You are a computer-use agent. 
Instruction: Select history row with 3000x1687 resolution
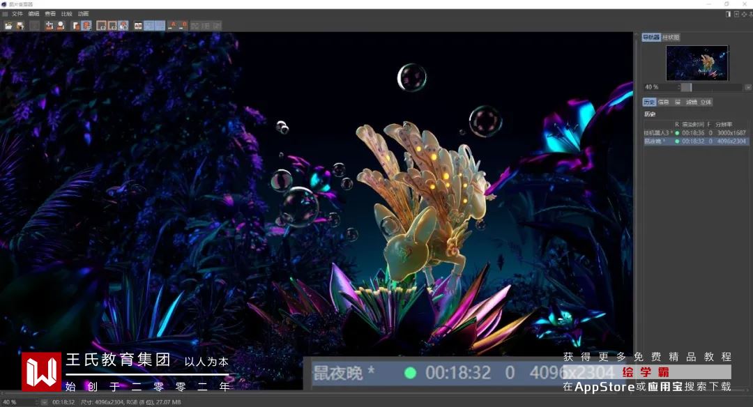pyautogui.click(x=696, y=132)
